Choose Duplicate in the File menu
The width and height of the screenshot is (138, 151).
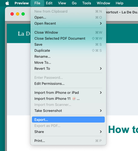click(68, 50)
